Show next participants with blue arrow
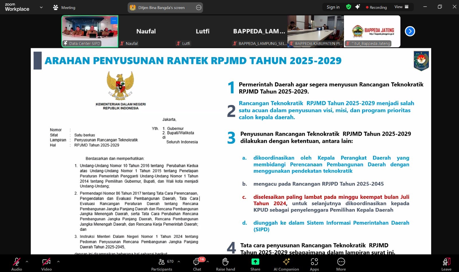This screenshot has width=459, height=272. click(x=410, y=31)
